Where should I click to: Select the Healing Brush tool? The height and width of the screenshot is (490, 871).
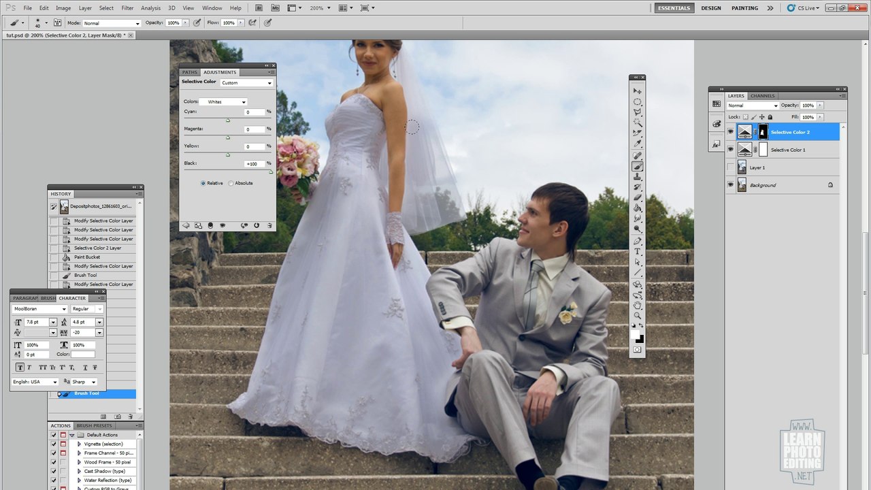(x=638, y=155)
